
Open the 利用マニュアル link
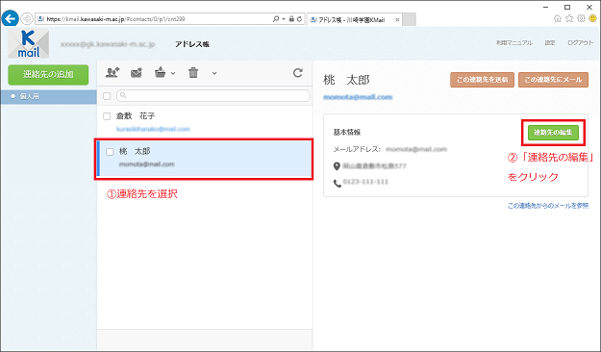514,43
